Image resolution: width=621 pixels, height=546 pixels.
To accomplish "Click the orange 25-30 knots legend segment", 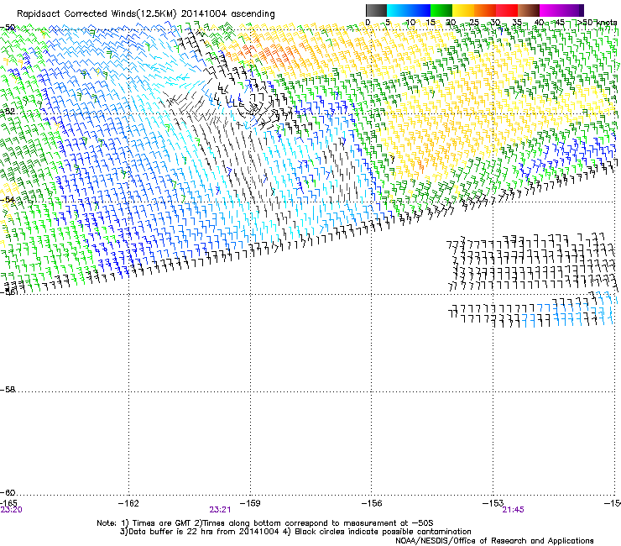I will (x=485, y=10).
